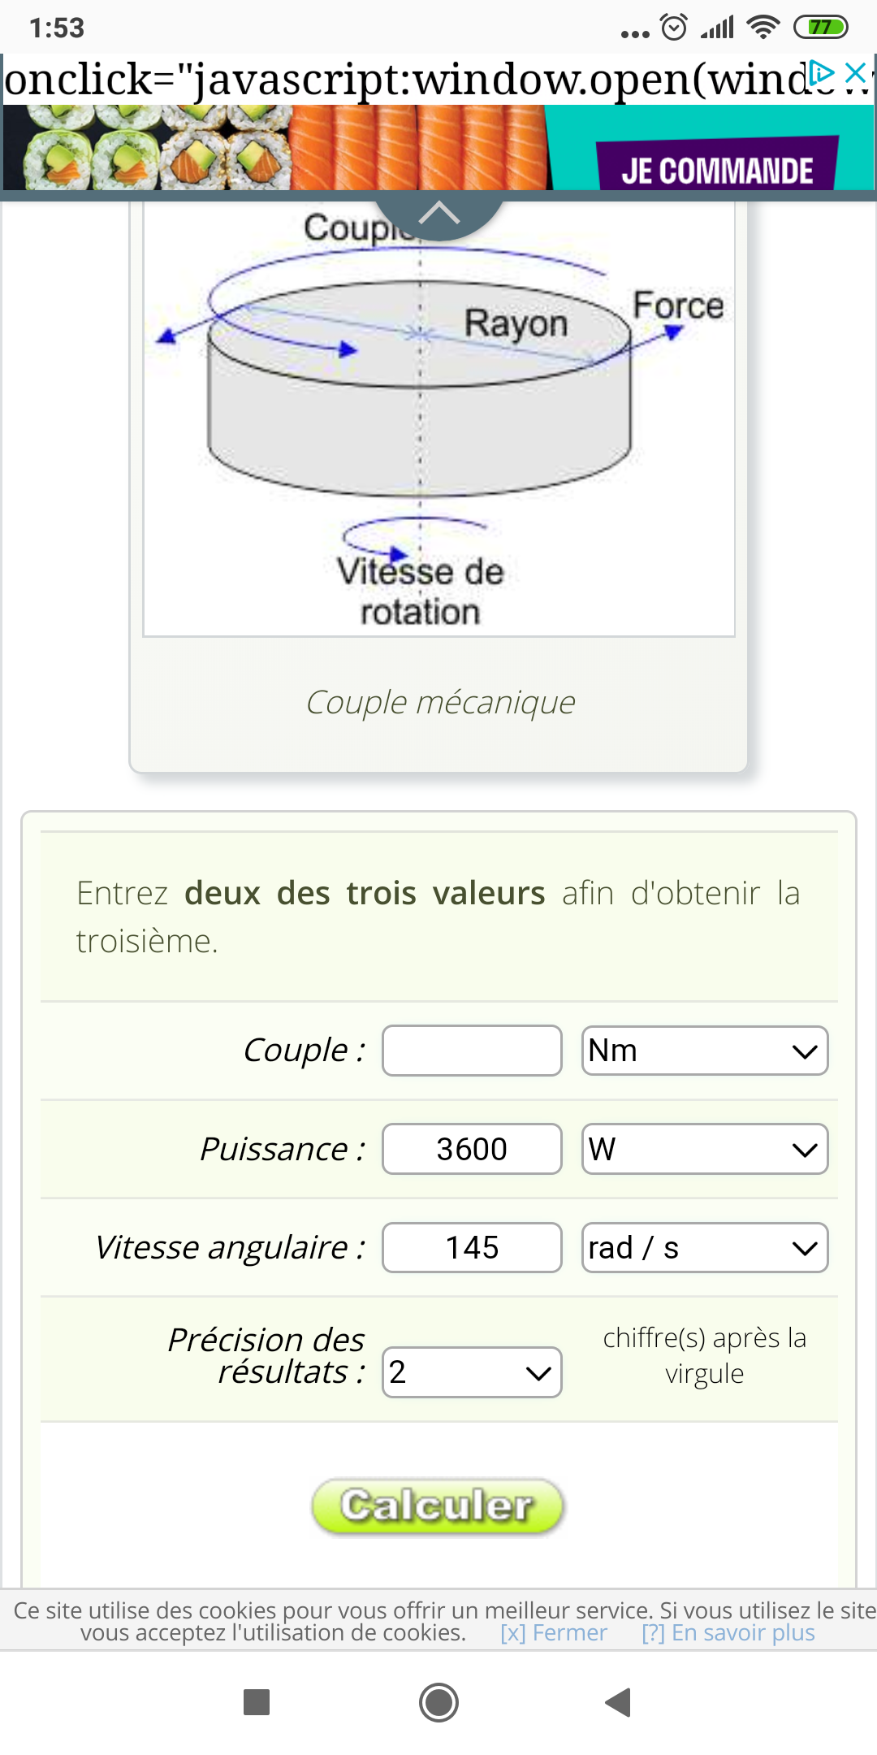Tap the Android home circle button
This screenshot has height=1755, width=877.
[438, 1702]
